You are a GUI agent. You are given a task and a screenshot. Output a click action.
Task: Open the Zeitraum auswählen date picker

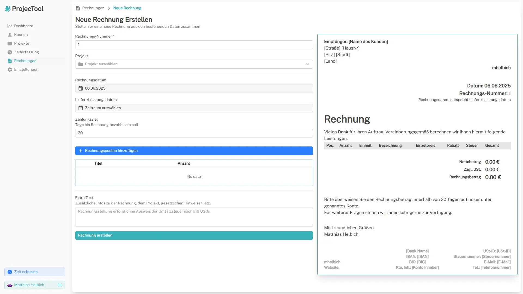click(x=194, y=108)
